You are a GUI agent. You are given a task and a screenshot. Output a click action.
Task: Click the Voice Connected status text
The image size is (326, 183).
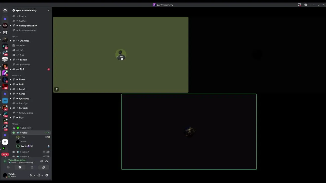pyautogui.click(x=17, y=160)
